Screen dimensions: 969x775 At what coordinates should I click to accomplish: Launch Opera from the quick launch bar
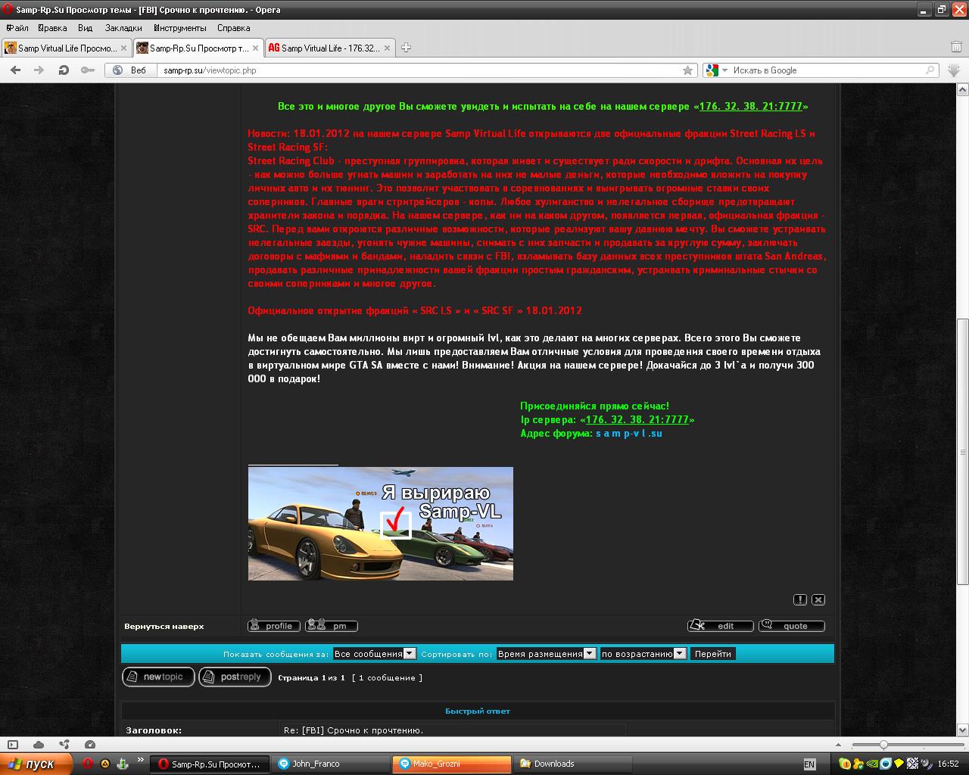87,764
